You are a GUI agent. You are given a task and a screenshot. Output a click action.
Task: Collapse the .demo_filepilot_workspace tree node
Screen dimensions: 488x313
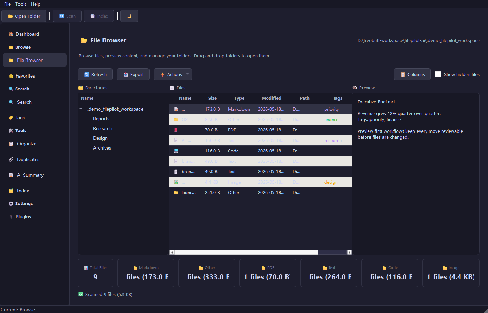coord(81,109)
